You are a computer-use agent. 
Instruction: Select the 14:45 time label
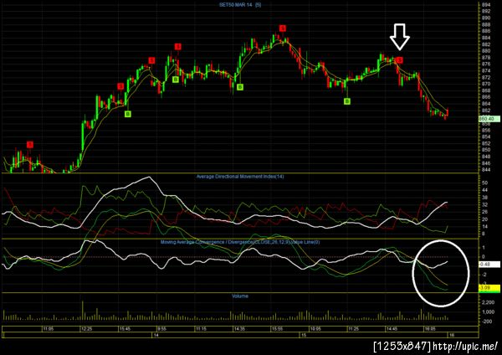[x=392, y=329]
